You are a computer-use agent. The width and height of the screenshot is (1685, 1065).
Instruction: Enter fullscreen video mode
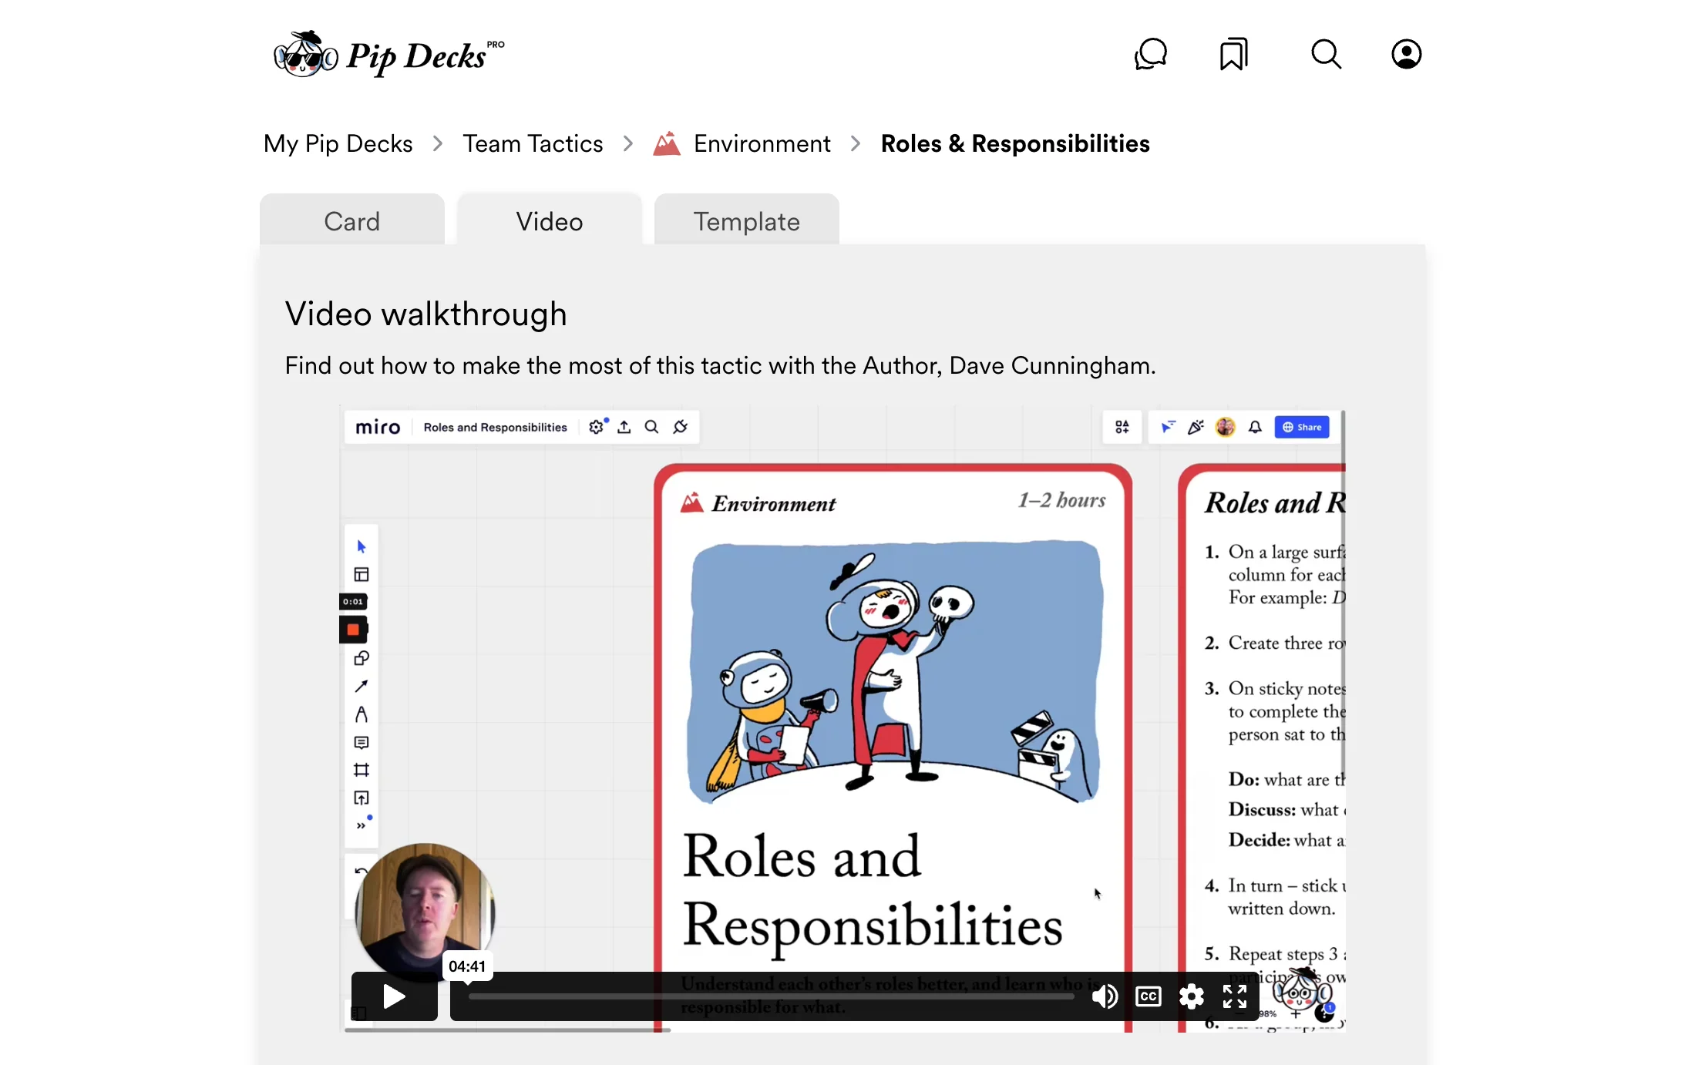pos(1234,996)
